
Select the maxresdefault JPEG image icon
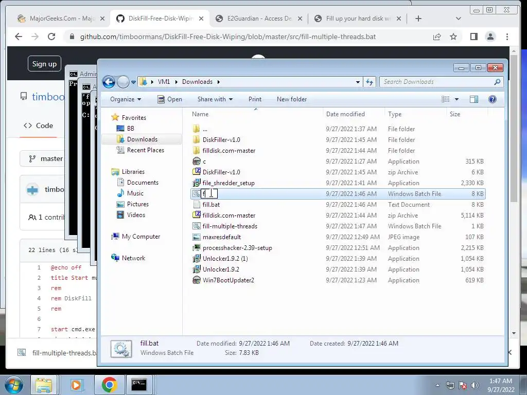[196, 237]
